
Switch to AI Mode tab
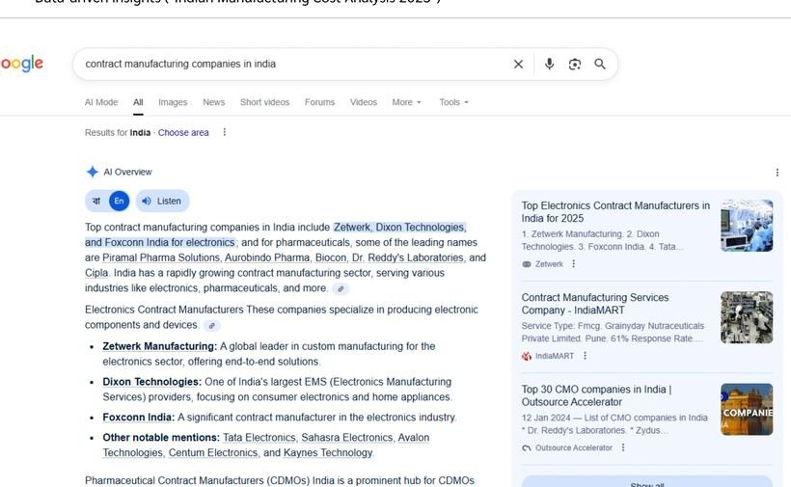pyautogui.click(x=101, y=102)
